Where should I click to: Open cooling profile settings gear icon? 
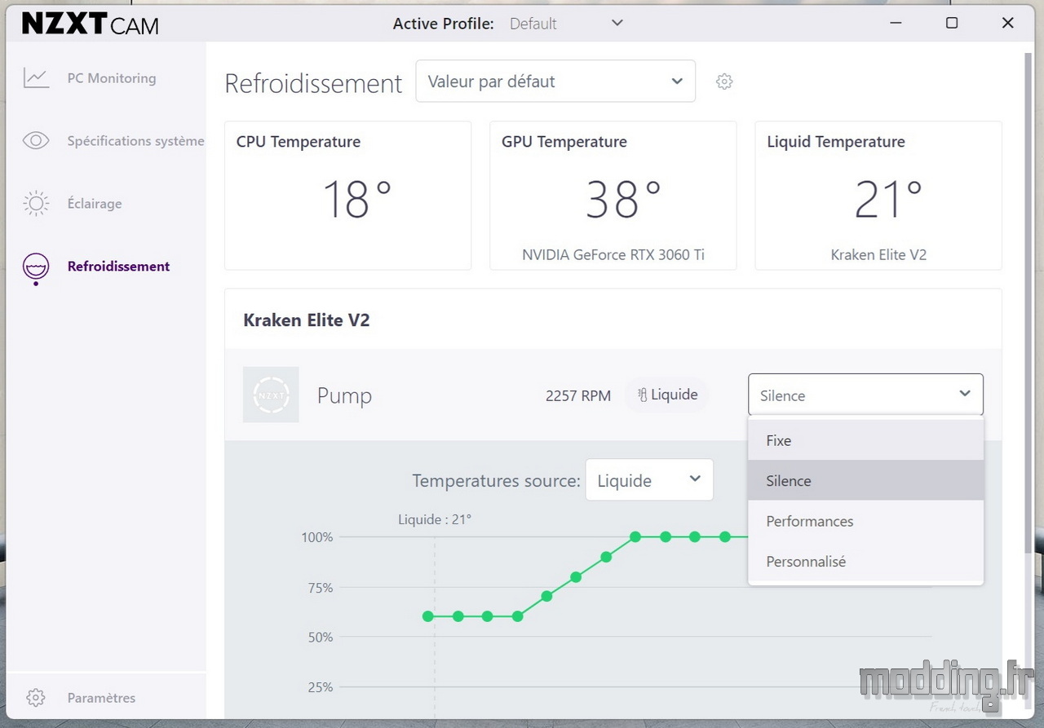(724, 82)
